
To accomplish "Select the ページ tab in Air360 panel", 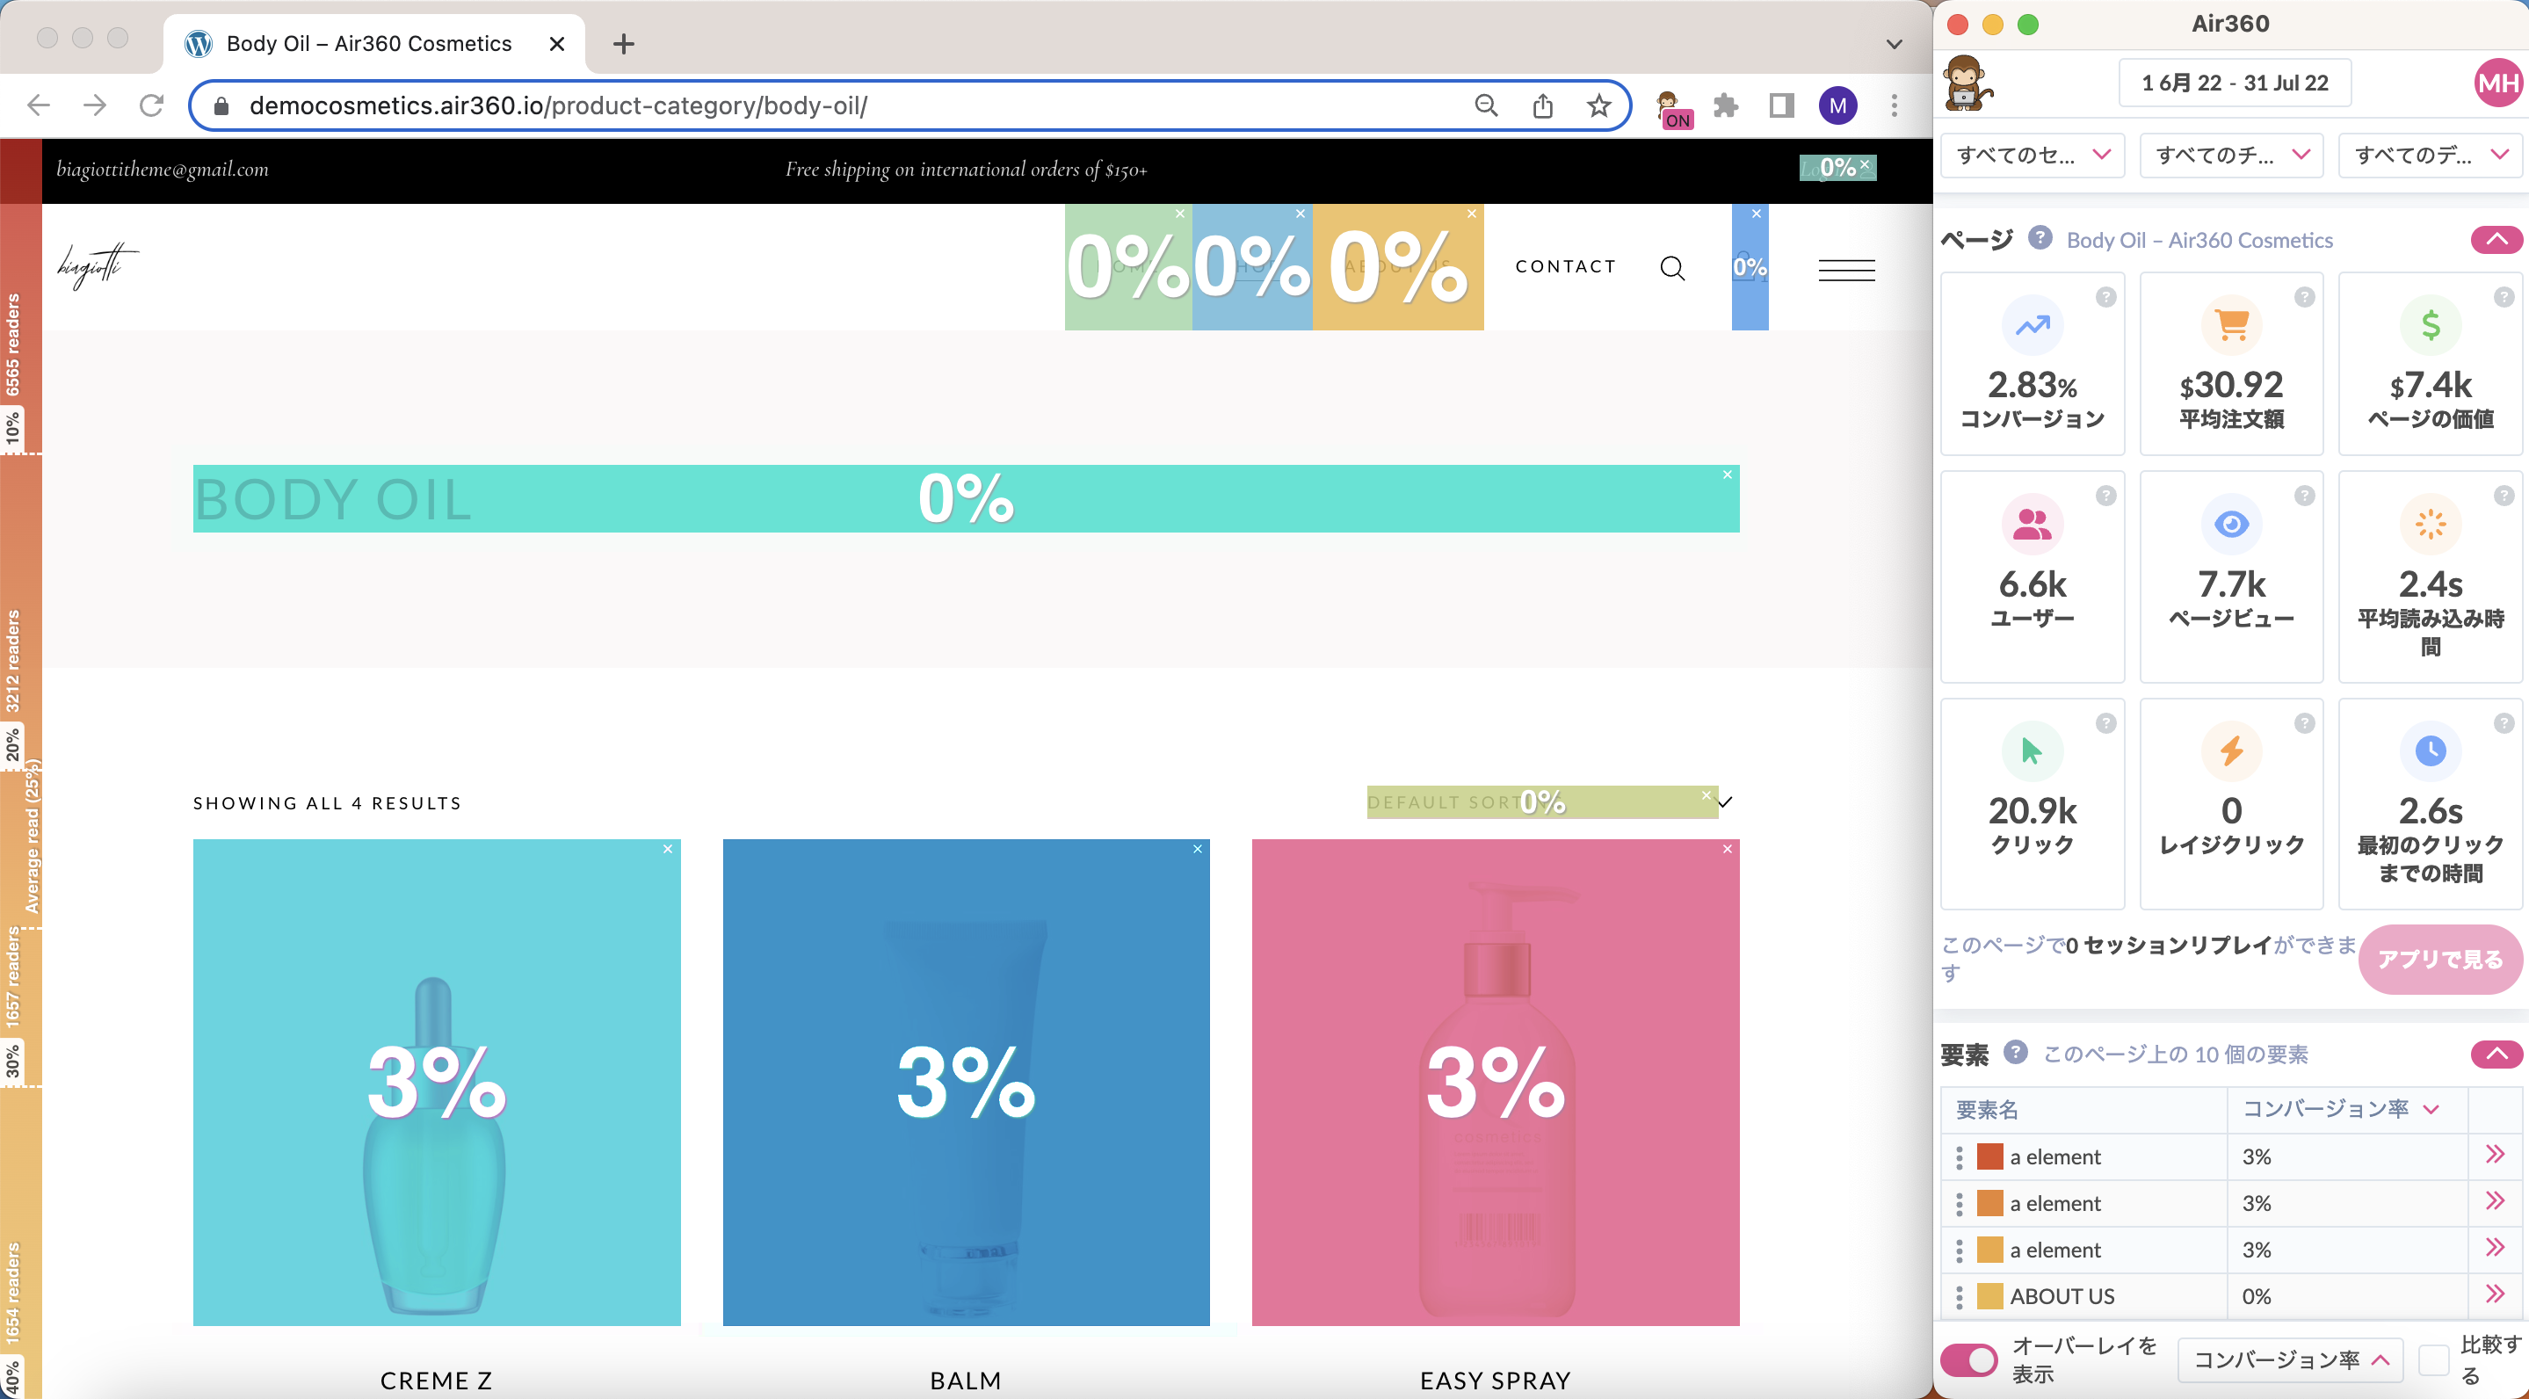I will [1978, 240].
